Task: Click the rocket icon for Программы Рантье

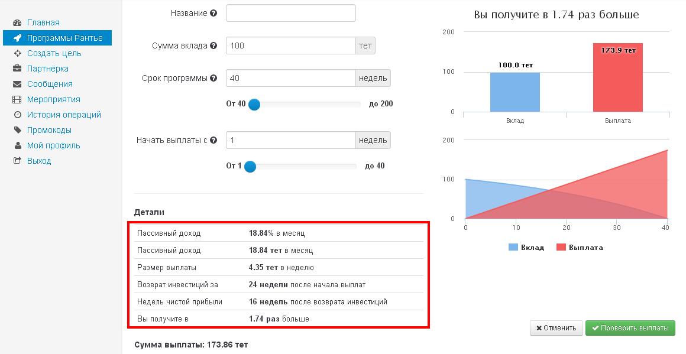Action: coord(17,38)
